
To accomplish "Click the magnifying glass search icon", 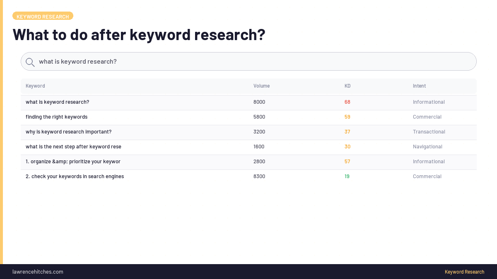I will [x=30, y=62].
